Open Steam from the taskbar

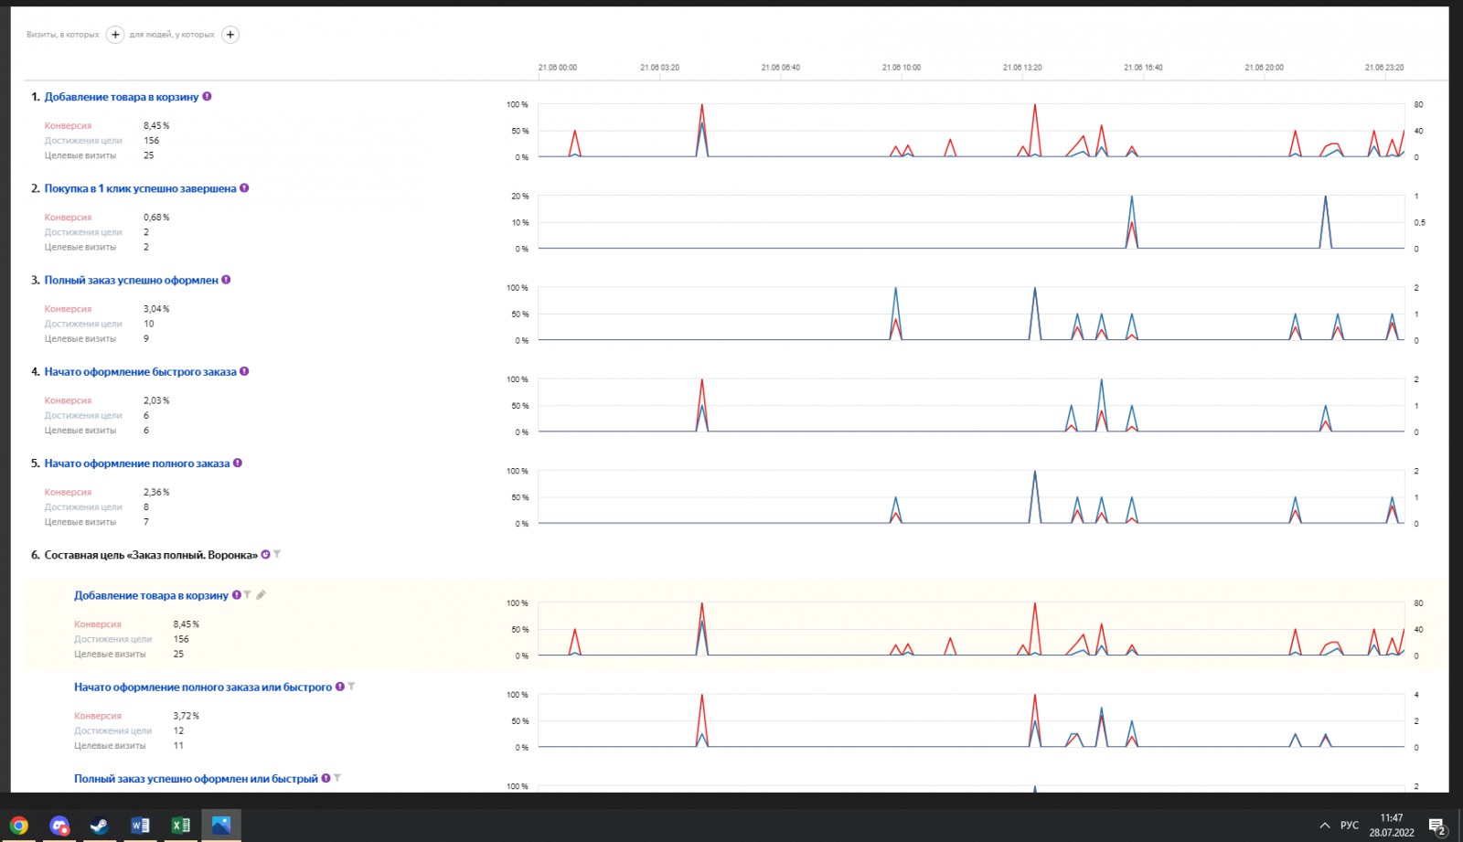pyautogui.click(x=100, y=826)
